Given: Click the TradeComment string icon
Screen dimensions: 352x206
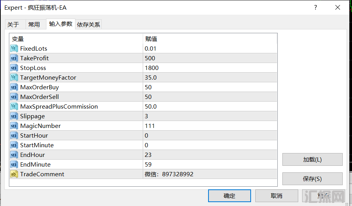Looking at the screenshot, I should [x=14, y=174].
